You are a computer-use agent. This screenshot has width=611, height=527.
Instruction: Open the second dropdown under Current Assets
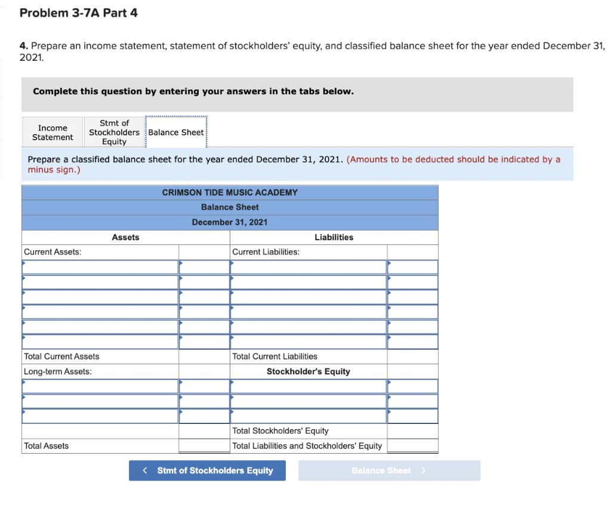coord(100,281)
